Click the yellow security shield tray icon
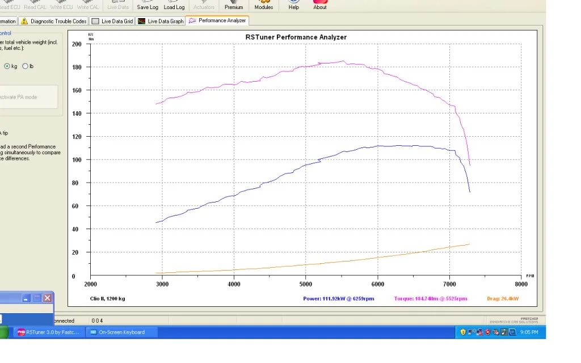The image size is (581, 363). pyautogui.click(x=463, y=332)
